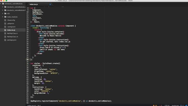188x106 pixels.
Task: Click 'Cmd+D or shake for dev menu' line
Action: pyautogui.click(x=52, y=49)
